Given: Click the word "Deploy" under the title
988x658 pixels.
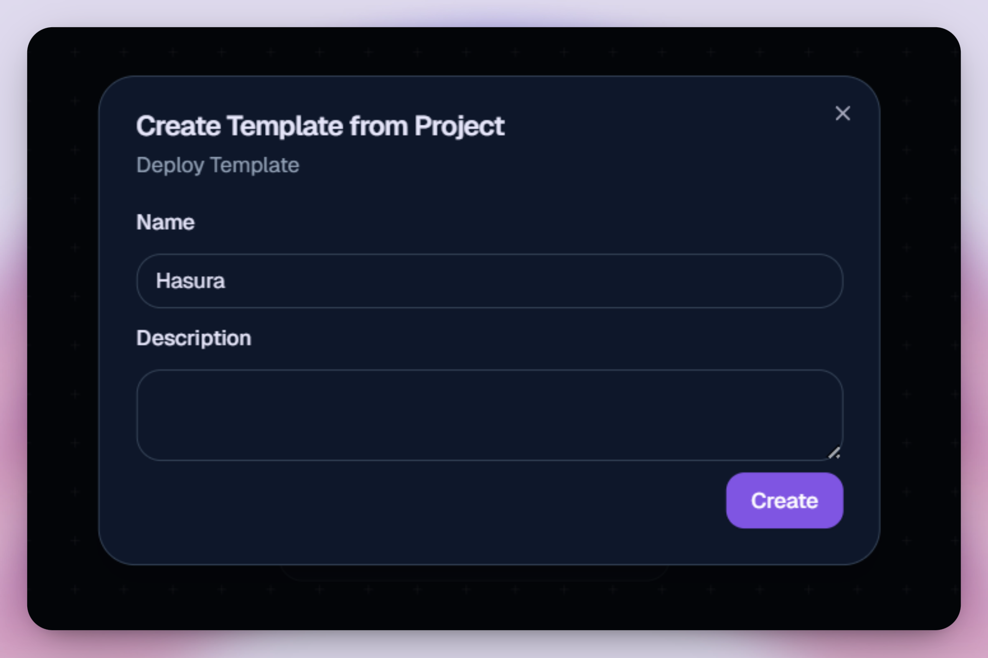Looking at the screenshot, I should 170,165.
